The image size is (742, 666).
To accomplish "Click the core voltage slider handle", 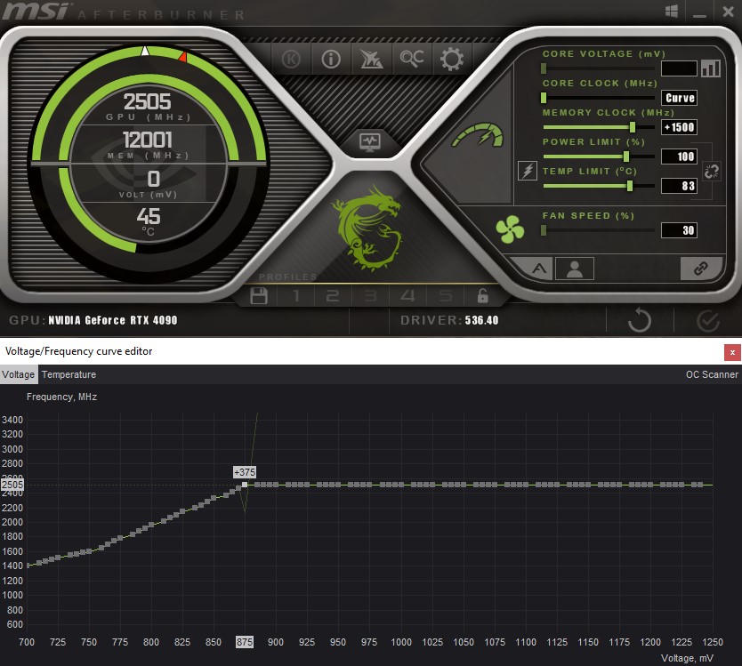I will pos(544,68).
